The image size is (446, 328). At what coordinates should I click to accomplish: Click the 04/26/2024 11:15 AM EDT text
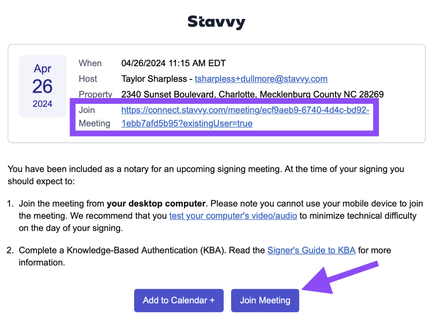[174, 63]
